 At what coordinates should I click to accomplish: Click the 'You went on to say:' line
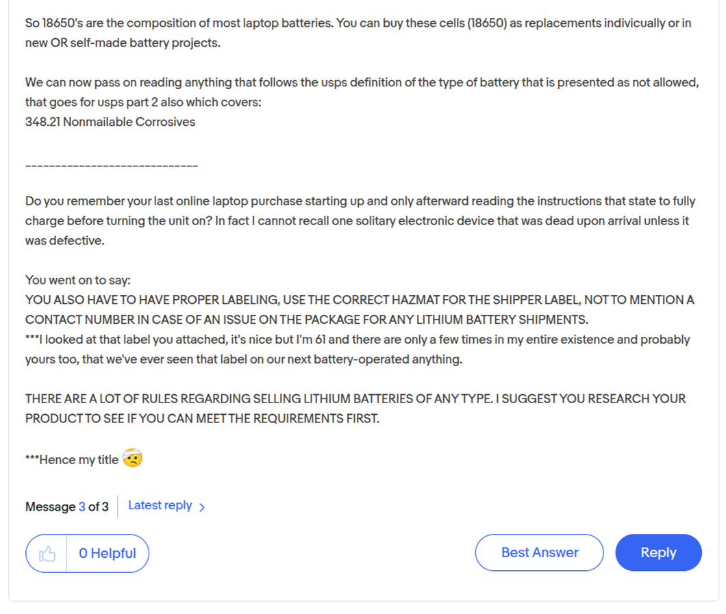(x=78, y=280)
